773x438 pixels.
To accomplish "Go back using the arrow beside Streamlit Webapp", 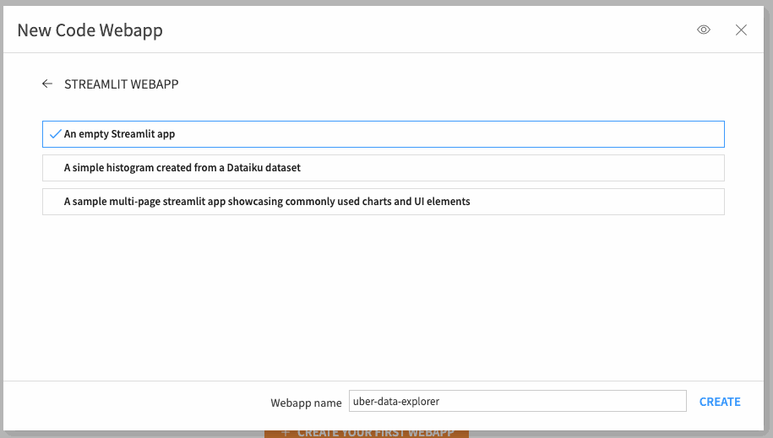I will [47, 84].
